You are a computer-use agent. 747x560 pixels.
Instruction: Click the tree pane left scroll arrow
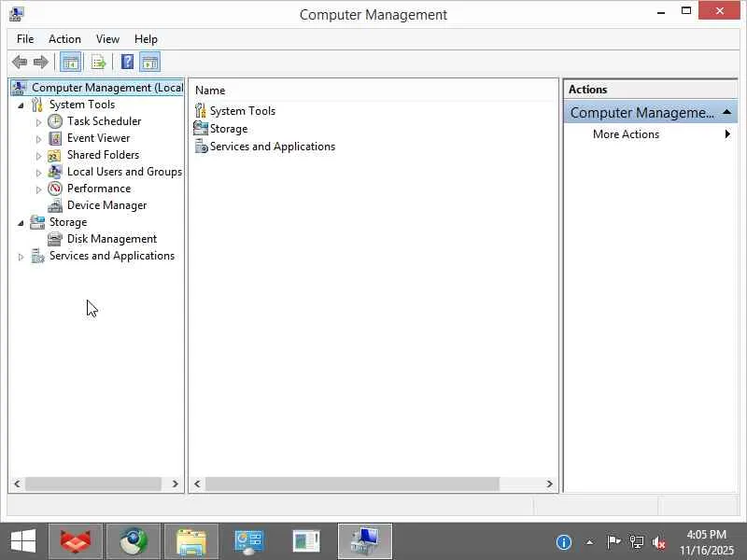click(x=17, y=483)
